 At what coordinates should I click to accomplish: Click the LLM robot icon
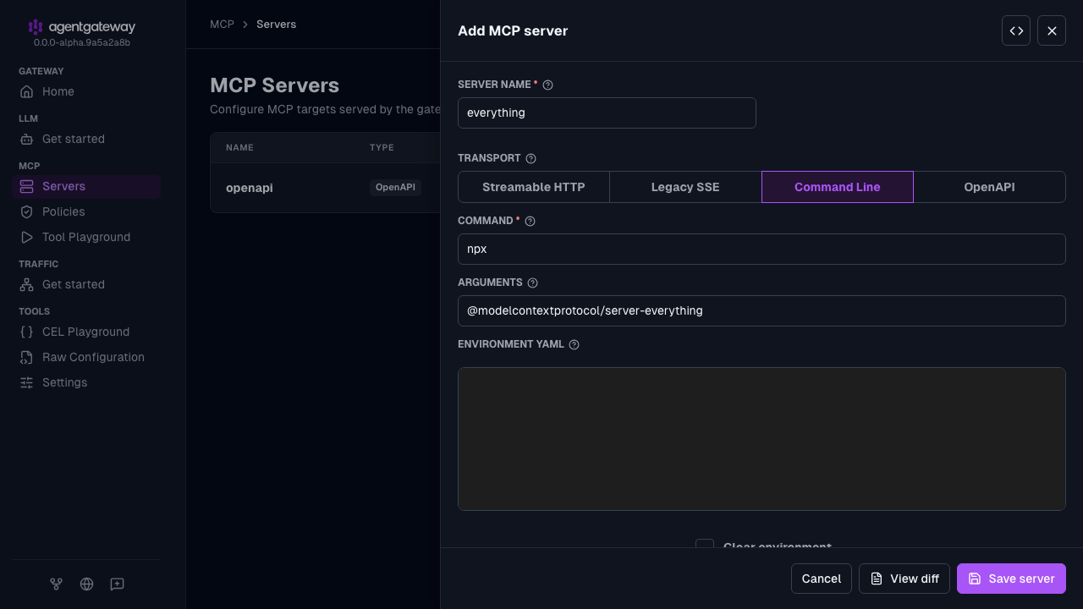[x=26, y=139]
